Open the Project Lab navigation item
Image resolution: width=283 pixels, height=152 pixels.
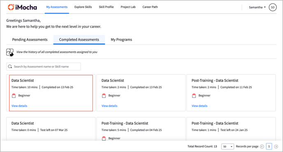(x=128, y=7)
